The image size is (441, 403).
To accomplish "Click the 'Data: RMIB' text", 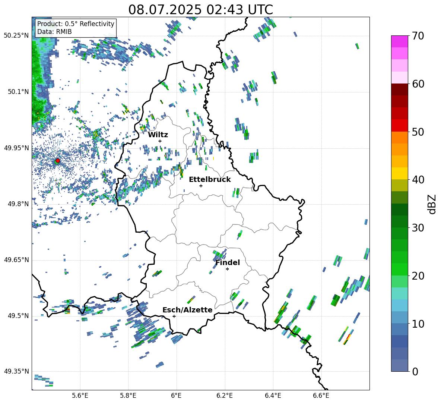I will pyautogui.click(x=54, y=32).
